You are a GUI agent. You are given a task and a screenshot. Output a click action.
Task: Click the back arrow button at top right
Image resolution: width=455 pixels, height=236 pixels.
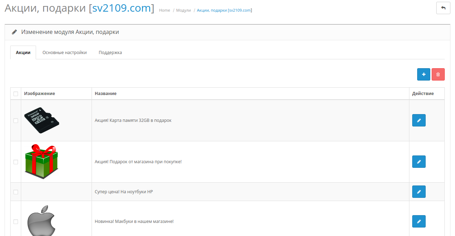(x=443, y=8)
